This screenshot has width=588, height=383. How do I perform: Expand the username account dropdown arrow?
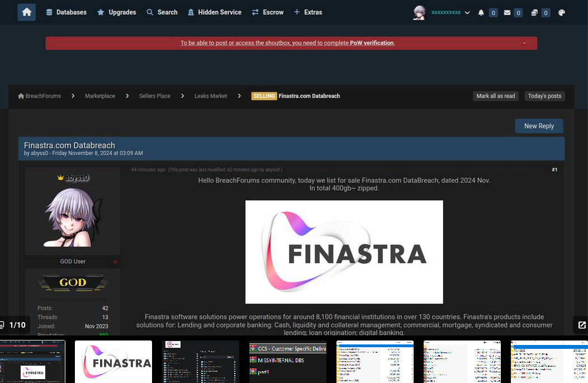[x=467, y=13]
